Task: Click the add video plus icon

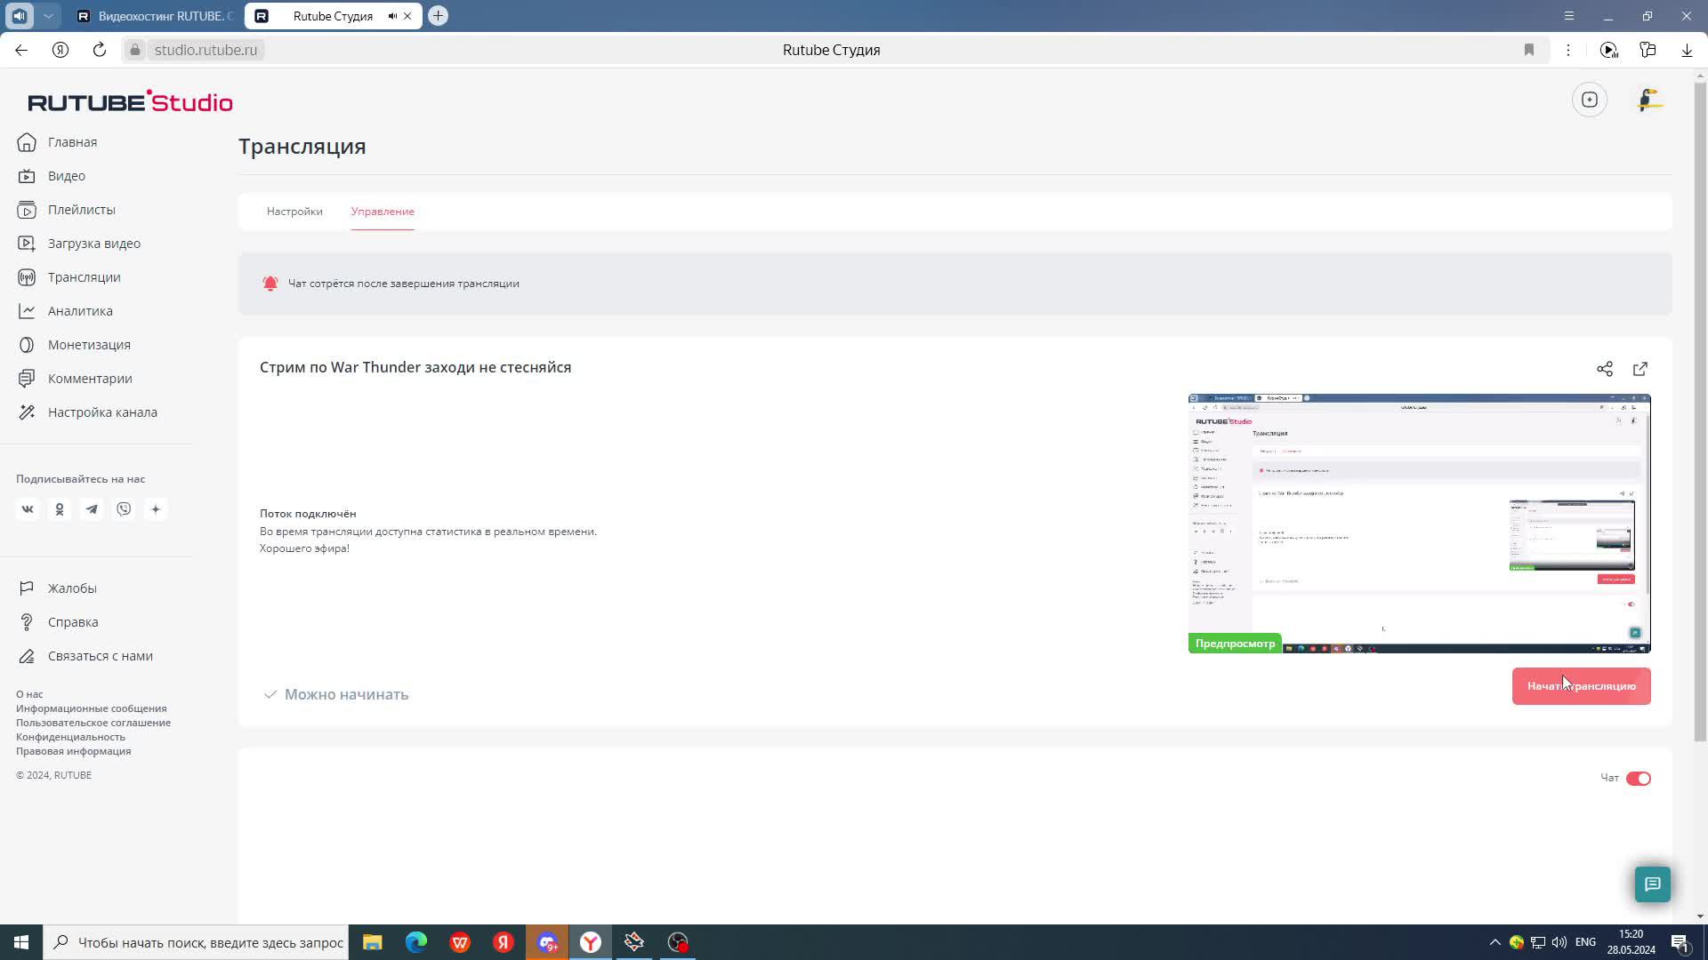Action: [1590, 100]
